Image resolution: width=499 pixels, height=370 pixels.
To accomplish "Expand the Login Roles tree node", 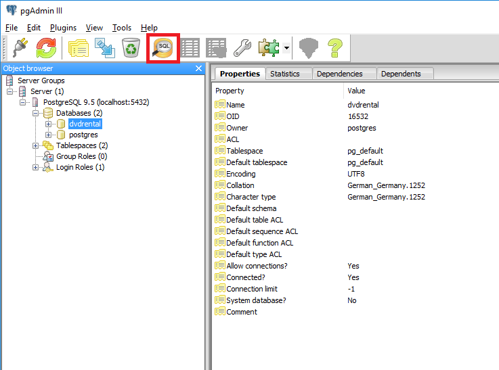I will click(x=35, y=167).
